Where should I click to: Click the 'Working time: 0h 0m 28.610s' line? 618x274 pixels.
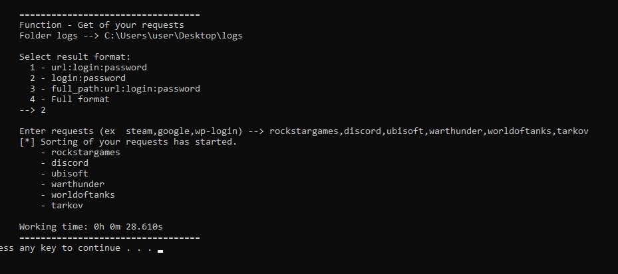coord(91,227)
